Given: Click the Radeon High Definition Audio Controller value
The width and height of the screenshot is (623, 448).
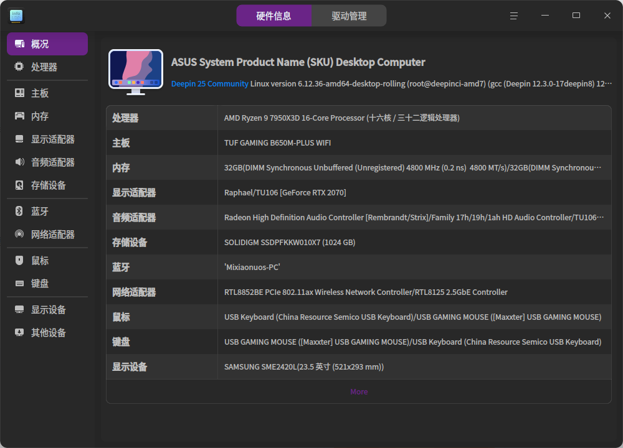Looking at the screenshot, I should point(414,217).
